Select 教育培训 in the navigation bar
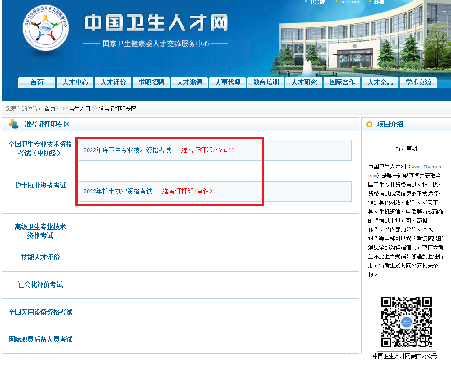Screen dimensions: 451x381 265,83
